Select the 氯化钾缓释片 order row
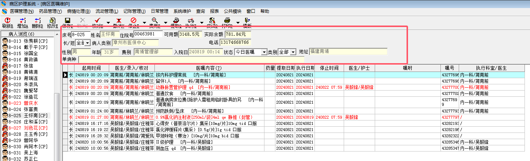The width and height of the screenshot is (530, 161). [x=294, y=130]
